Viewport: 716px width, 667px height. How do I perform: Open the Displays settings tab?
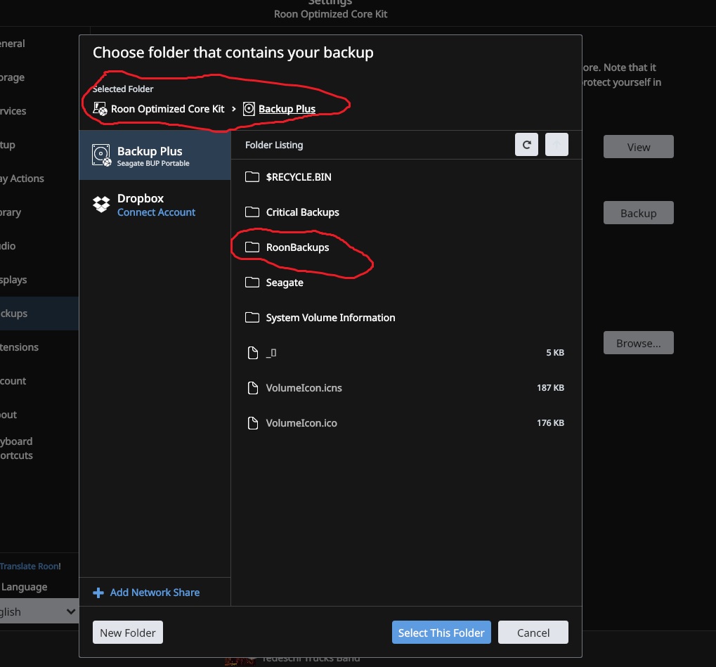pos(13,280)
